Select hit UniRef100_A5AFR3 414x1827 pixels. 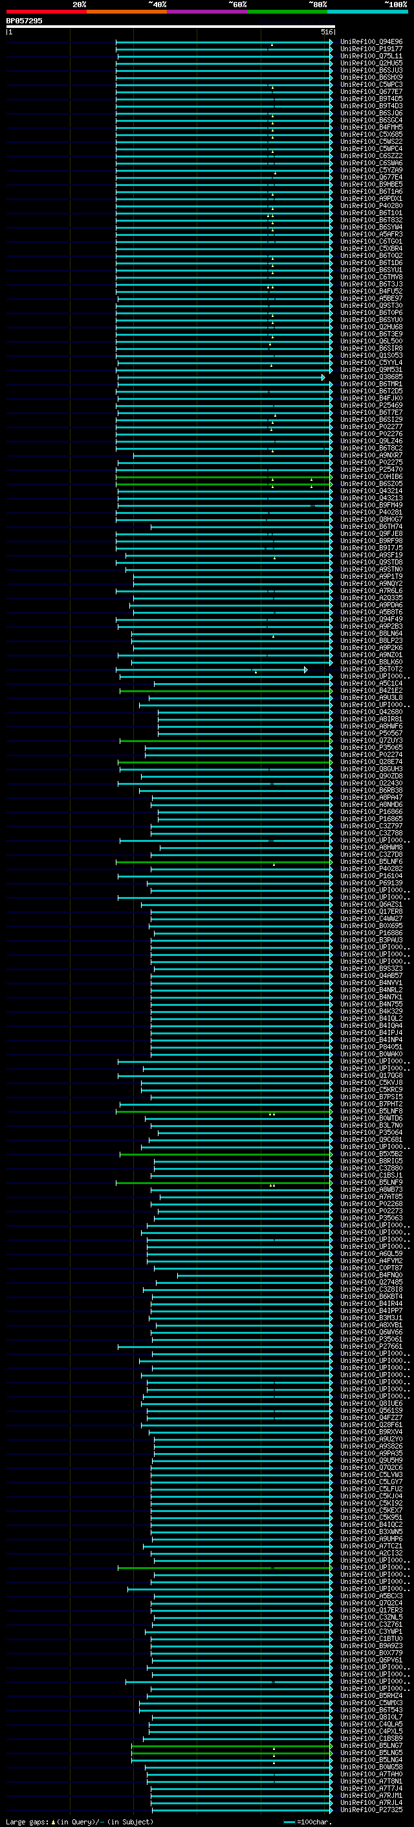371,234
